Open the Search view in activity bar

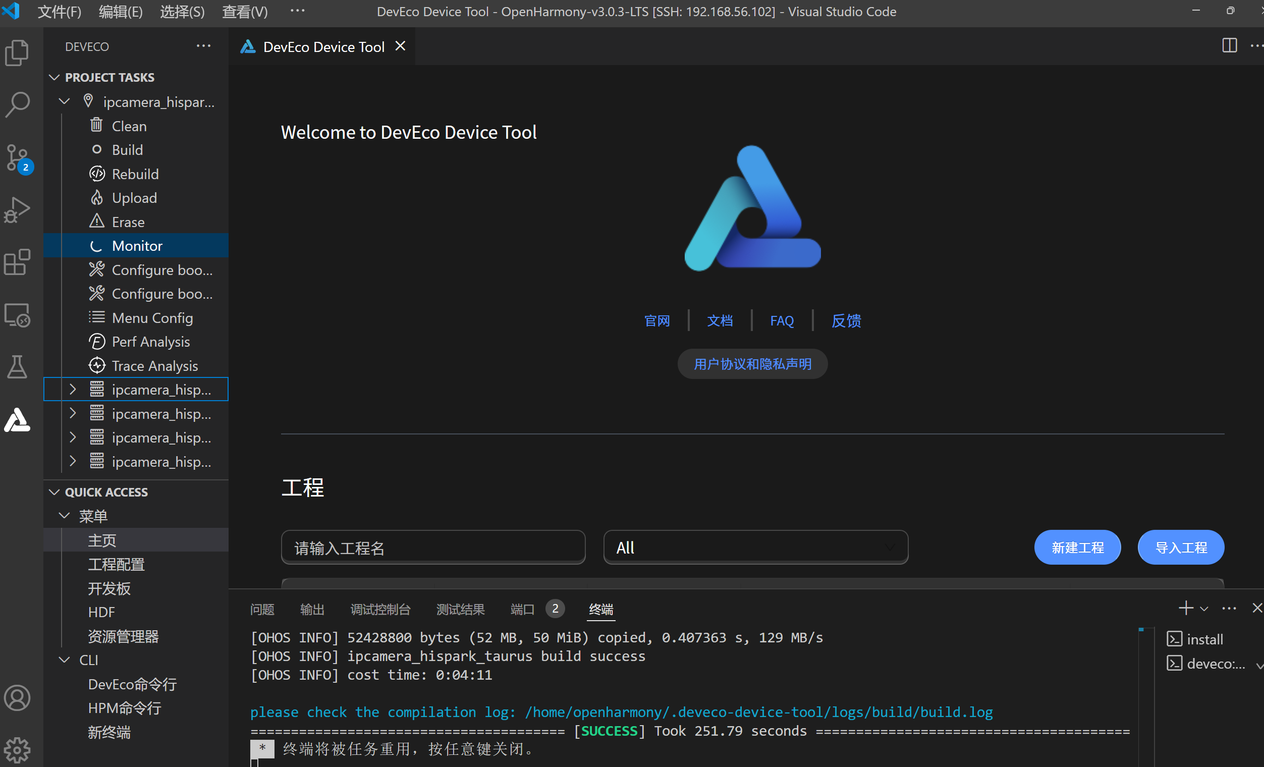pos(18,105)
